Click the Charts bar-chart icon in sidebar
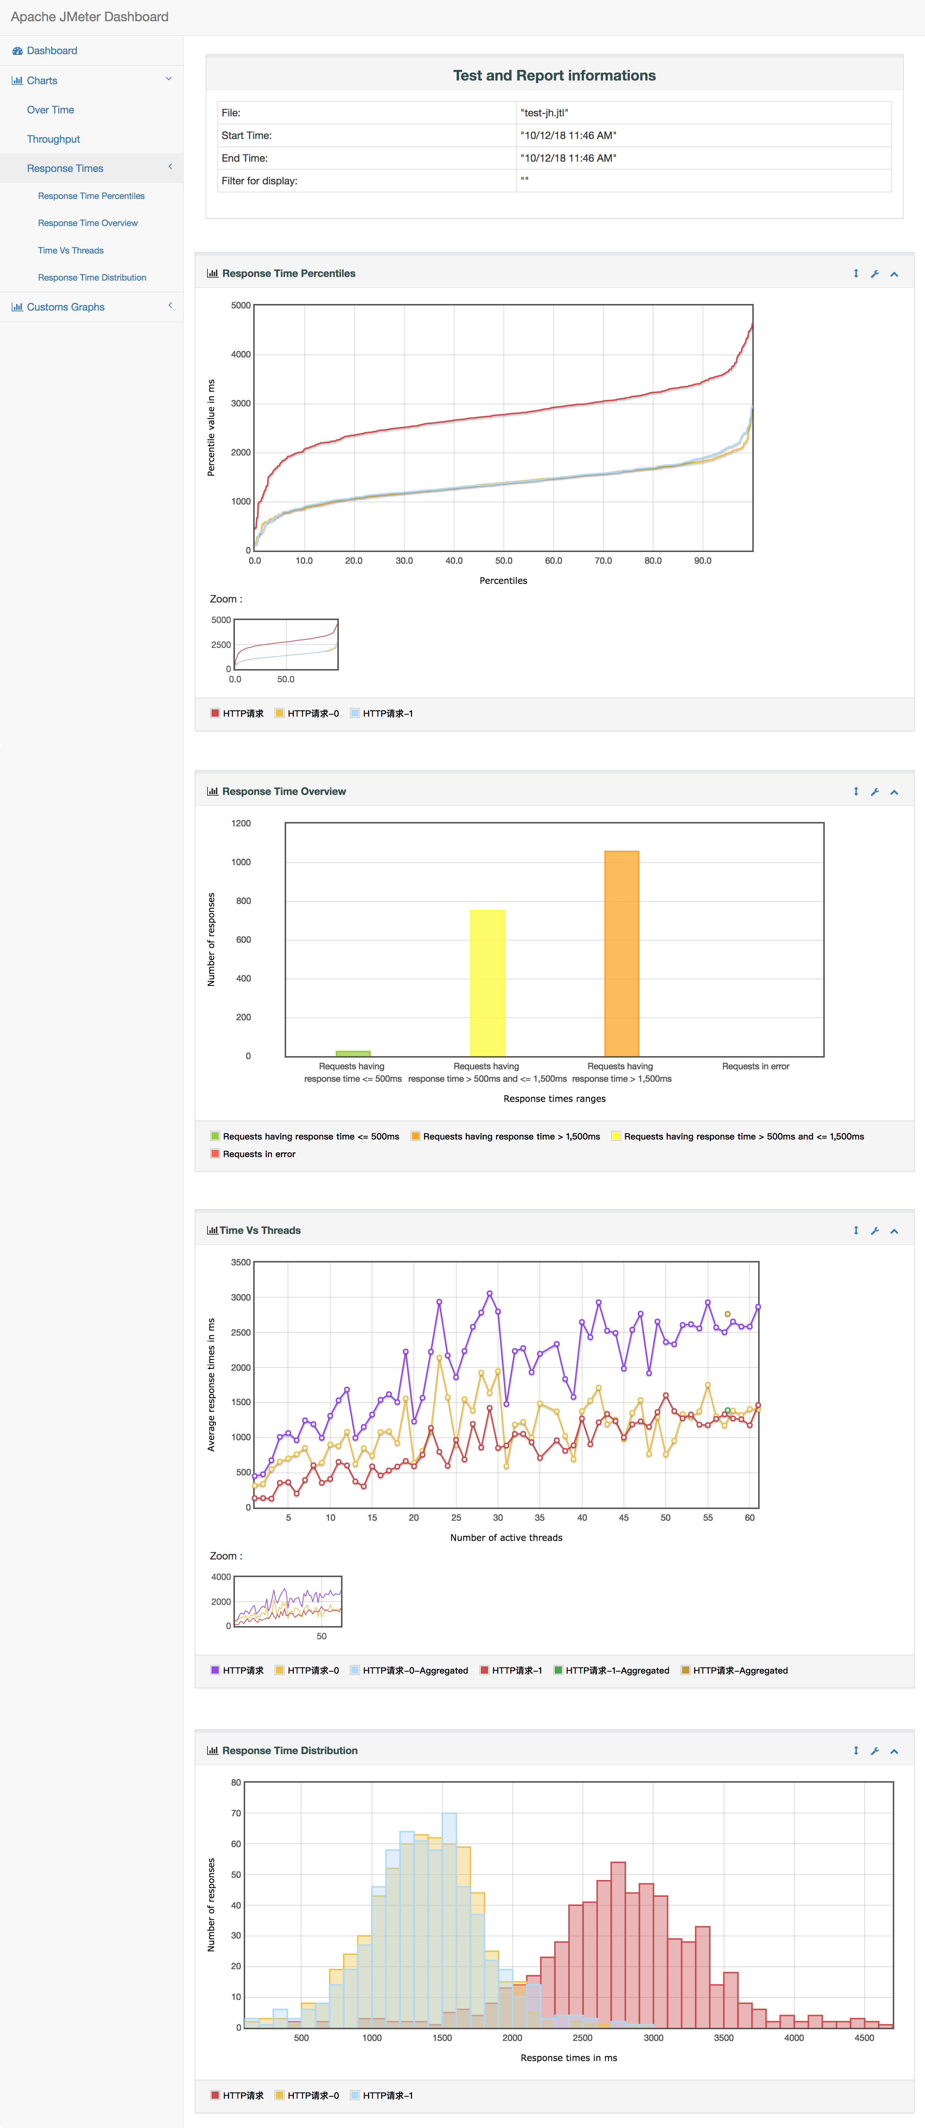925x2128 pixels. click(x=17, y=80)
